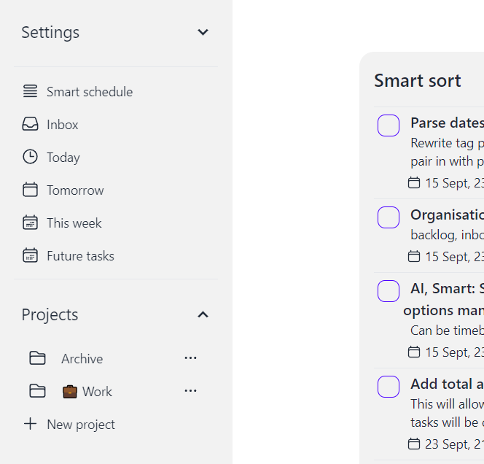Open the Archive project options menu
Image resolution: width=484 pixels, height=464 pixels.
click(x=191, y=358)
